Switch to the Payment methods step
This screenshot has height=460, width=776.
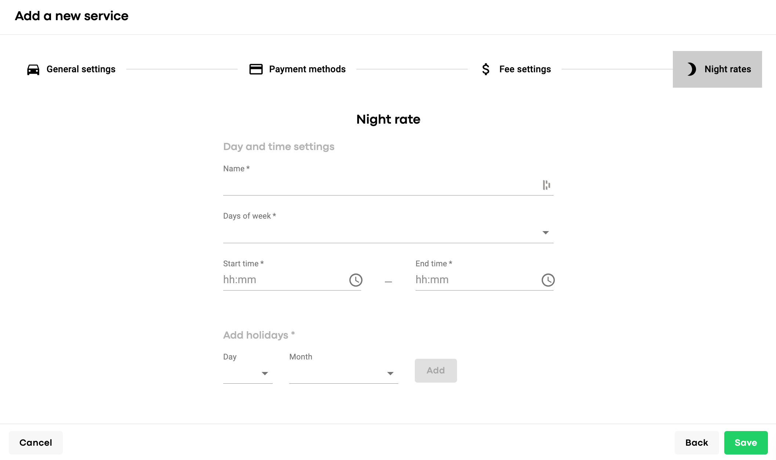[307, 69]
